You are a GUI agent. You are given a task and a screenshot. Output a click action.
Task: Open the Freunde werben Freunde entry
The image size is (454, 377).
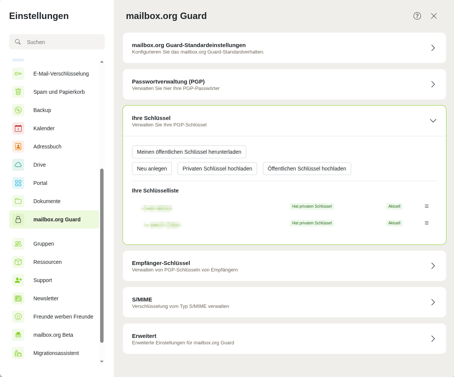(54, 317)
